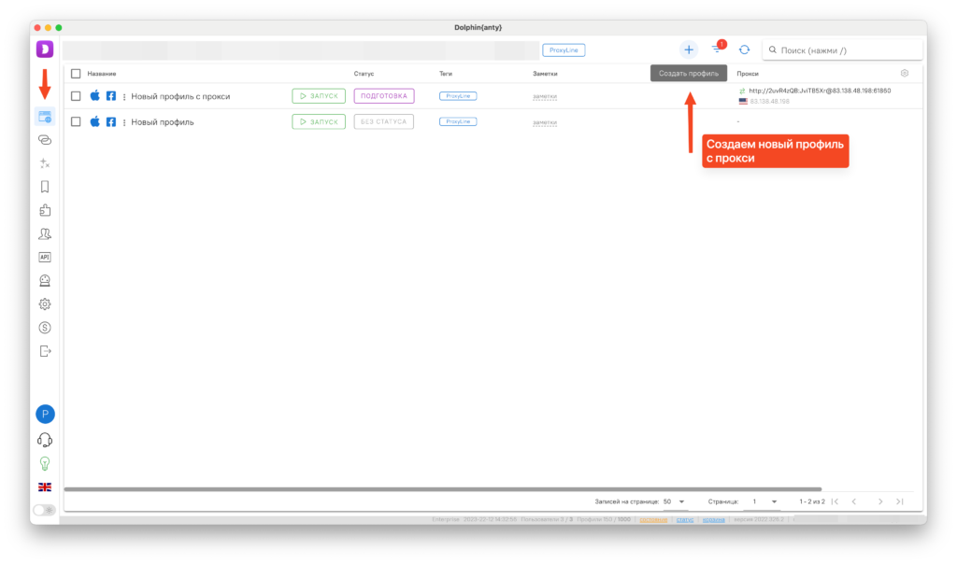Open the 'Записей на странице' dropdown
This screenshot has height=564, width=957.
tap(674, 501)
